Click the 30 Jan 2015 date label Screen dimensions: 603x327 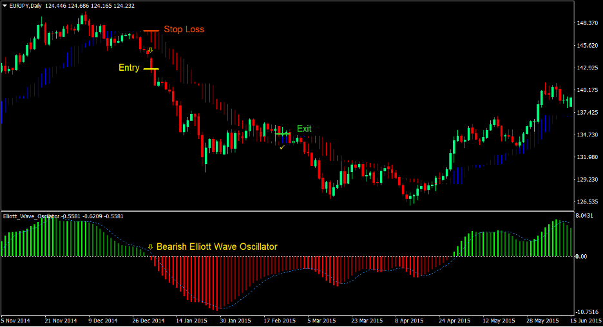click(235, 321)
